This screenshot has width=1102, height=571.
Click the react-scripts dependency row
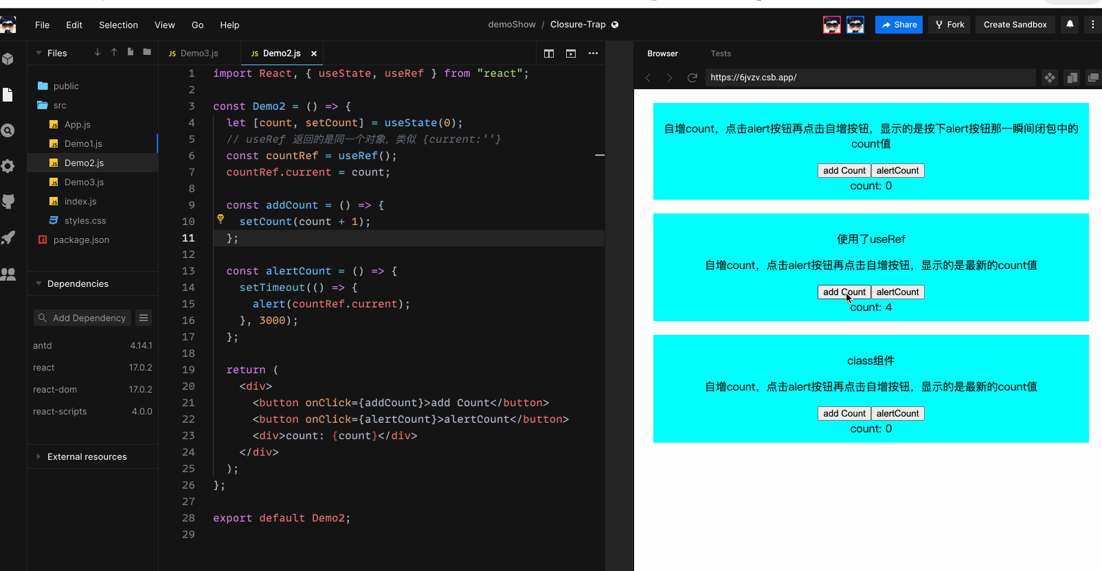click(93, 411)
